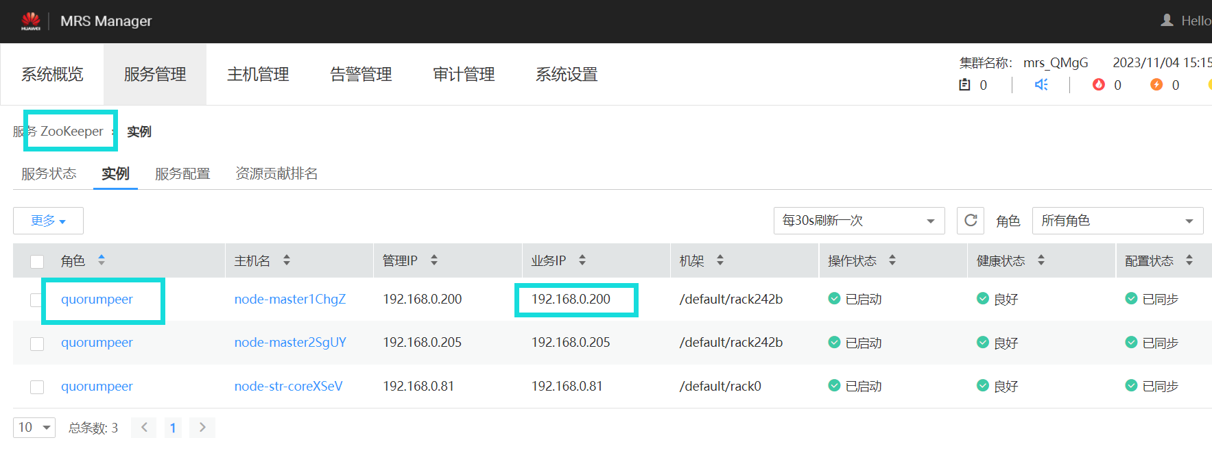The width and height of the screenshot is (1212, 451).
Task: Go to the next page arrow
Action: point(202,428)
